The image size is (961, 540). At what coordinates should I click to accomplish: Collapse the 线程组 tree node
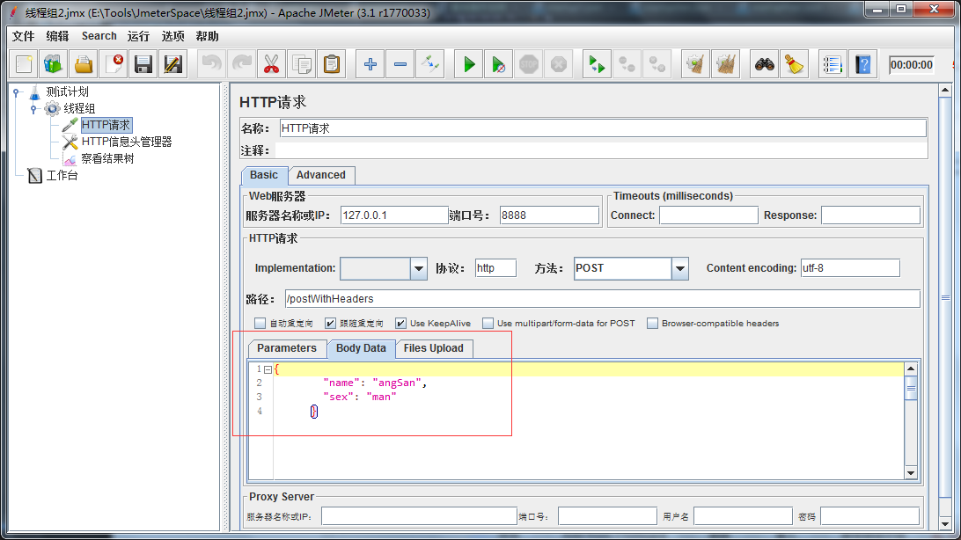(34, 109)
